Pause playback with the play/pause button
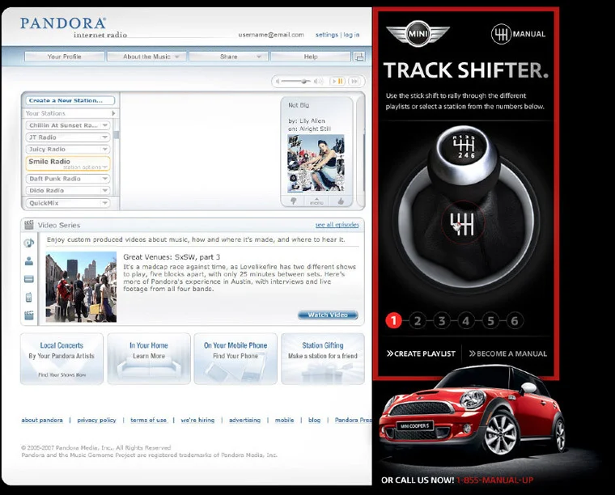The image size is (615, 495). tap(337, 81)
